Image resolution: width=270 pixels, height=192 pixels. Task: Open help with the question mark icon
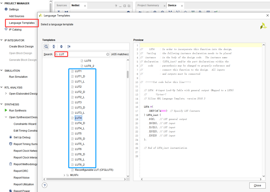[45, 185]
